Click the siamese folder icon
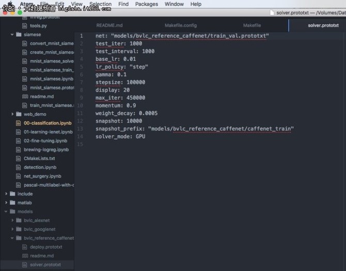Screen dimensions: 346x271 19,35
